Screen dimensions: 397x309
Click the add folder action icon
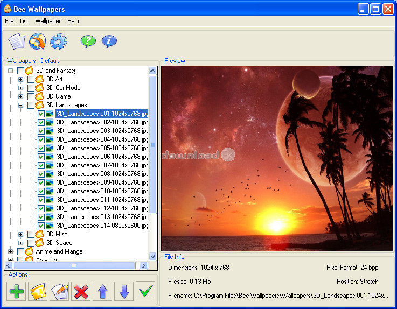tap(38, 291)
